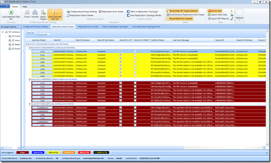
Task: Toggle the EMEA domain checkbox
Action: pos(13,44)
